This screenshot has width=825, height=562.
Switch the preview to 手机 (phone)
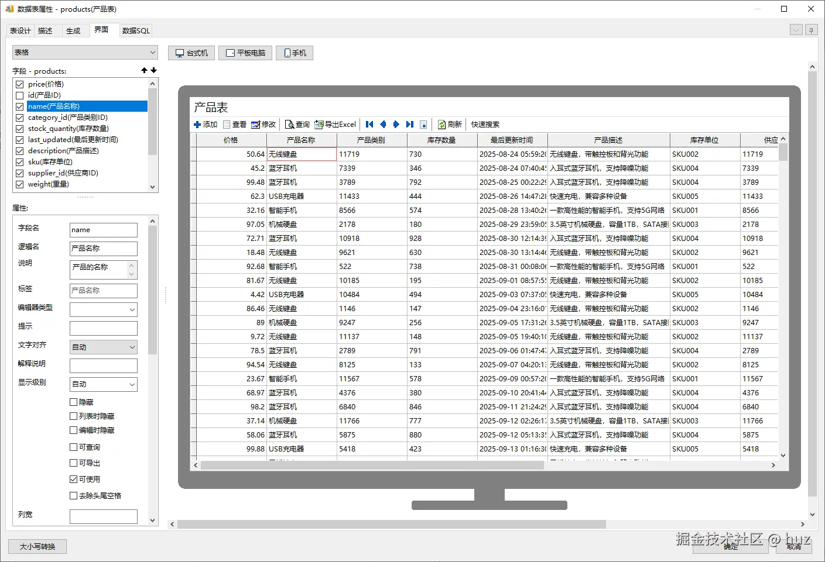[295, 53]
